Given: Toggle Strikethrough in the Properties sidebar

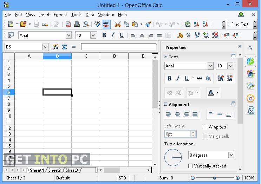Looking at the screenshot, I should tap(200, 78).
